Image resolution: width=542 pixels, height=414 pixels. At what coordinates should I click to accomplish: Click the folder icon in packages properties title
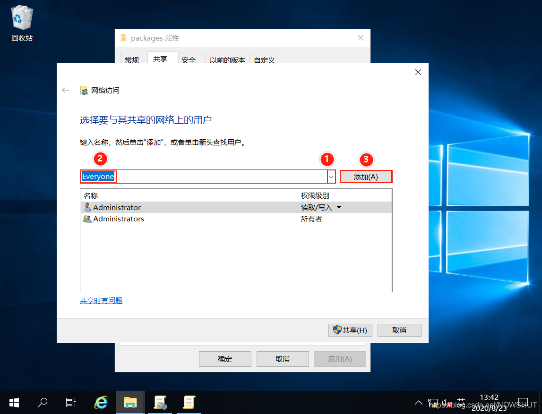tap(123, 38)
